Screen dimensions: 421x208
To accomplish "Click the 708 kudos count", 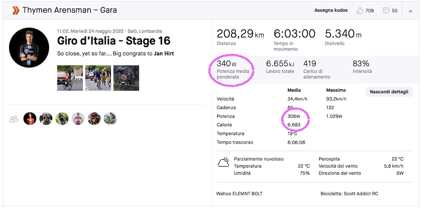I will [x=370, y=11].
